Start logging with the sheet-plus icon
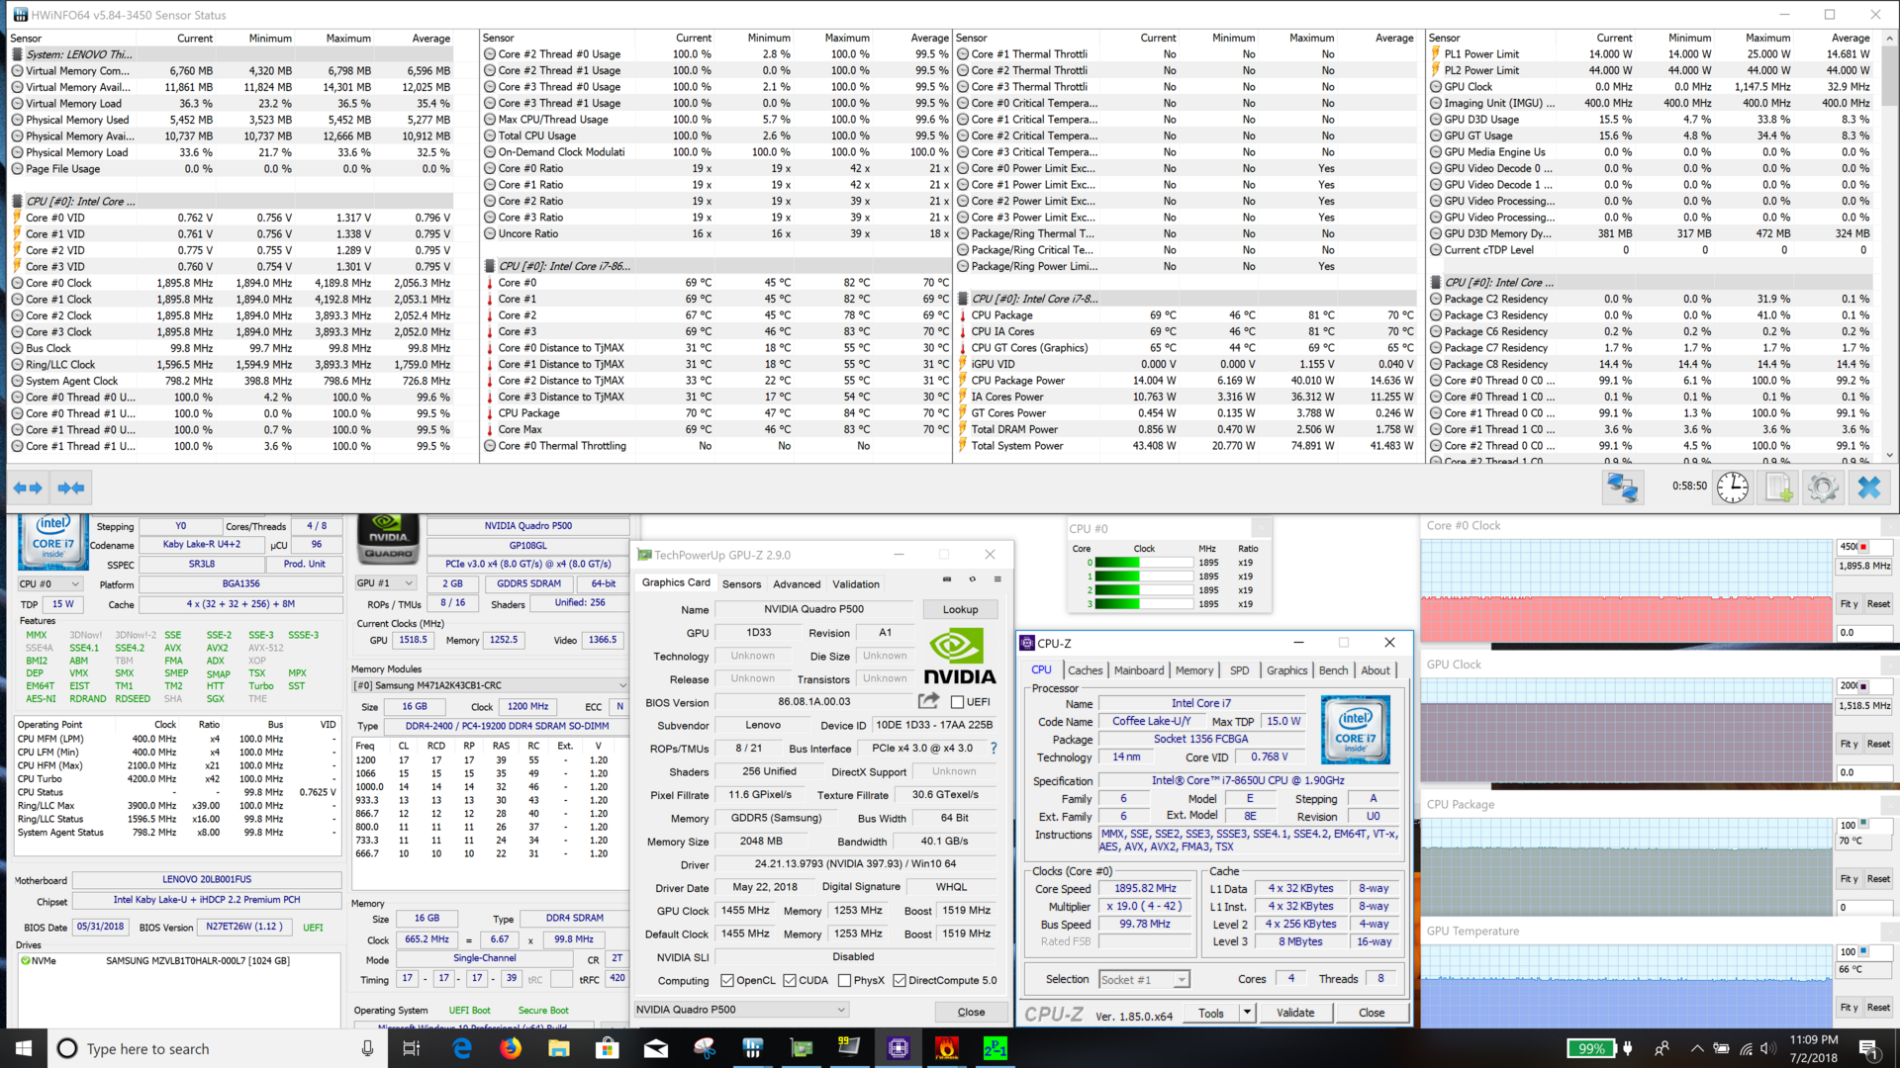This screenshot has width=1900, height=1068. click(x=1778, y=488)
